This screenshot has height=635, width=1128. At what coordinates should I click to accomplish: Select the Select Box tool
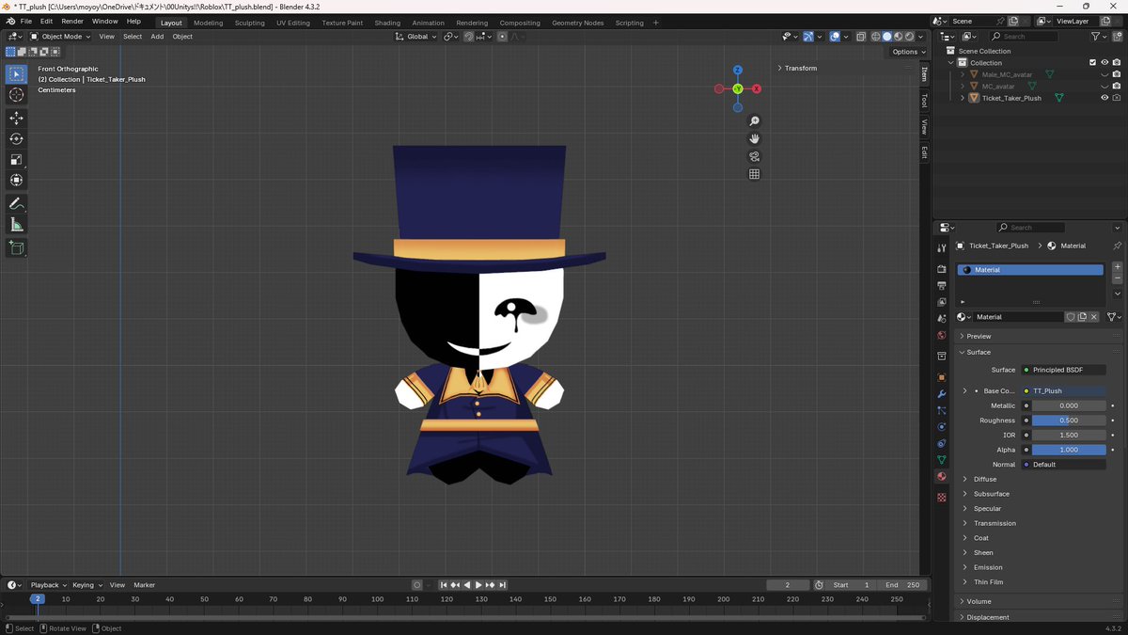(16, 74)
